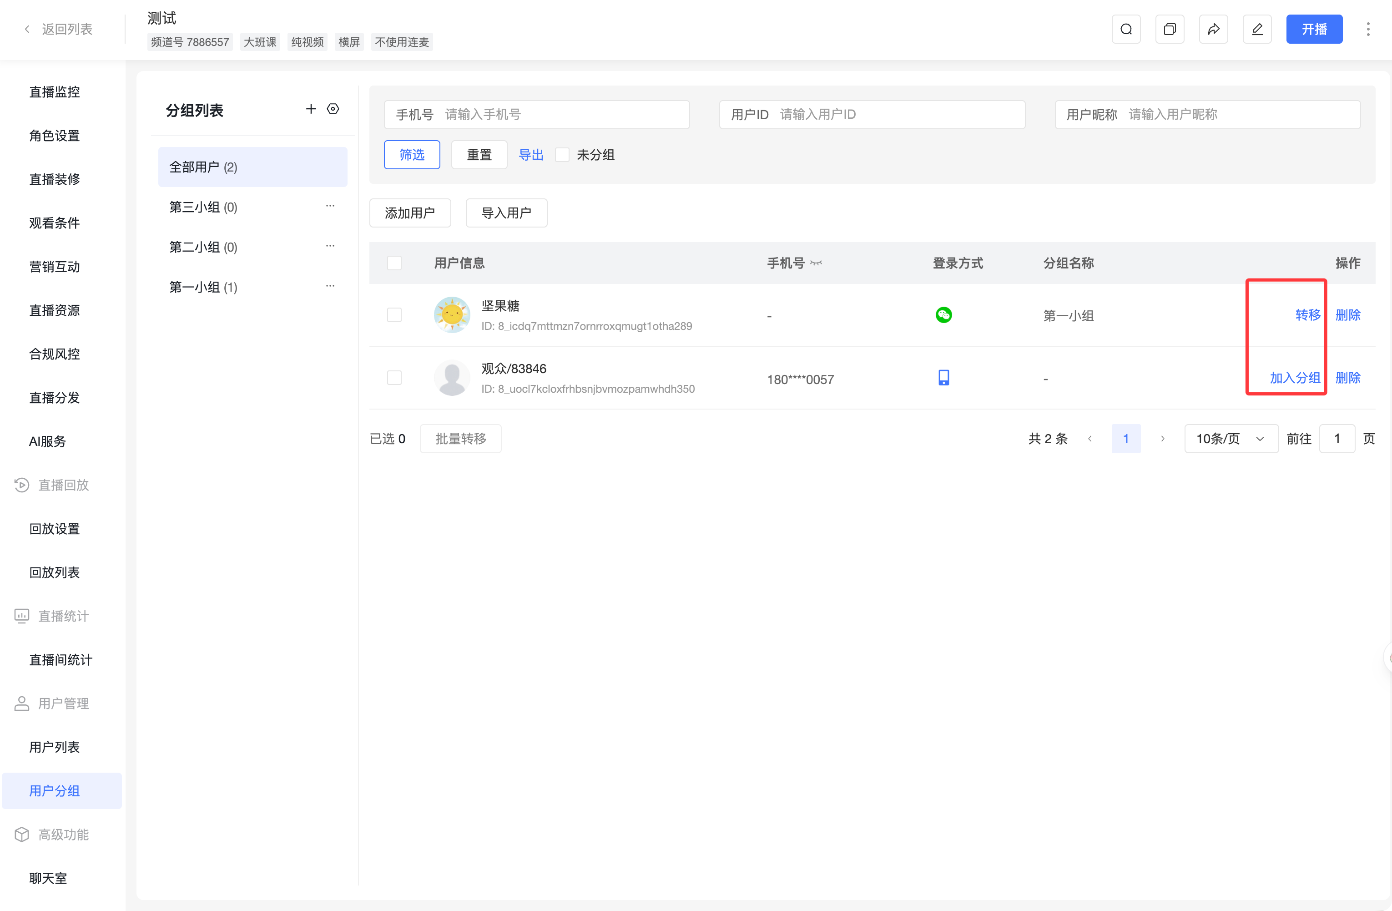Open 回放列表 in sidebar

click(55, 572)
